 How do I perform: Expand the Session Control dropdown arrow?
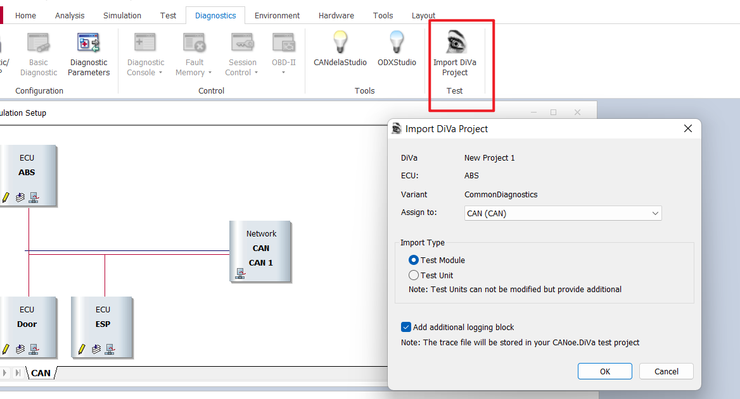[x=256, y=73]
